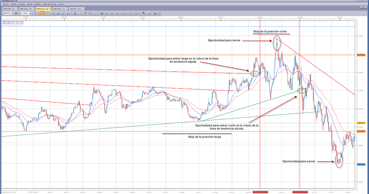Click the wrench settings toolbar icon
Screen dimensions: 369x194
[x=112, y=13]
